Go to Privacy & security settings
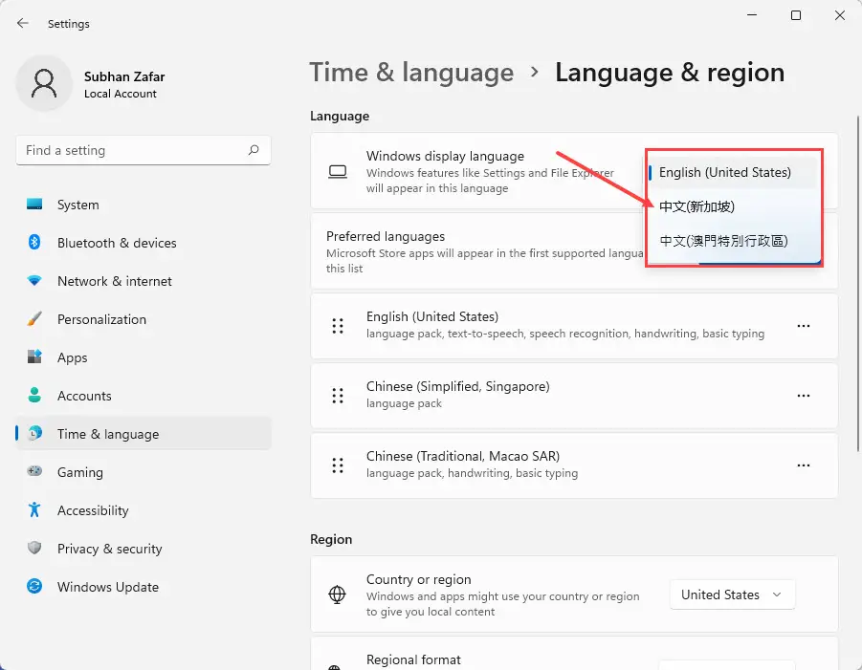862x670 pixels. 144,549
